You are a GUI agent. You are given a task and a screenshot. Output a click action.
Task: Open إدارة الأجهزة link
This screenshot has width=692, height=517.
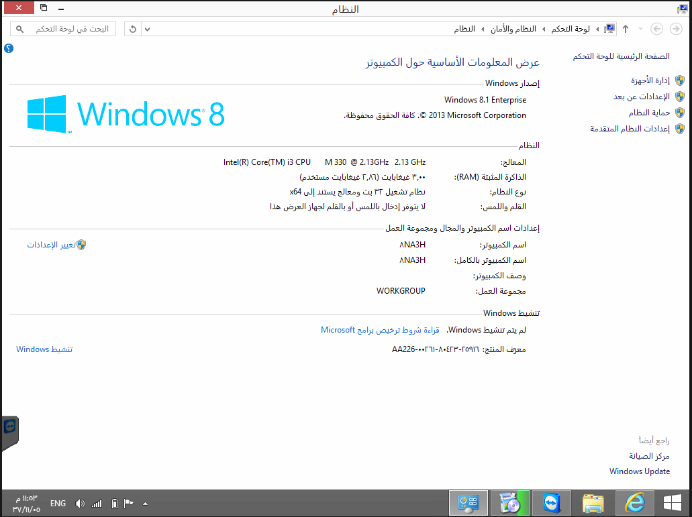tap(650, 80)
